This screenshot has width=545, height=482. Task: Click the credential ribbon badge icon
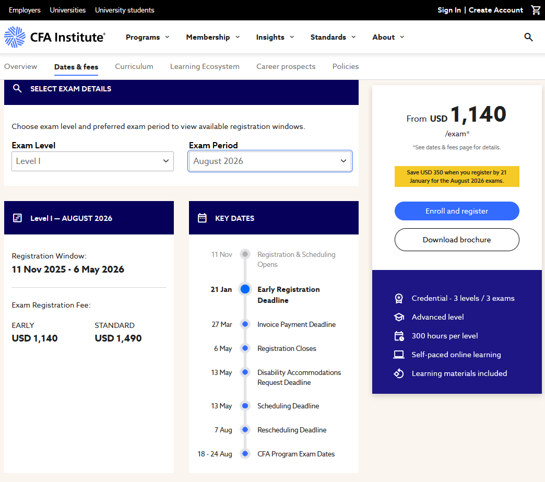(399, 298)
